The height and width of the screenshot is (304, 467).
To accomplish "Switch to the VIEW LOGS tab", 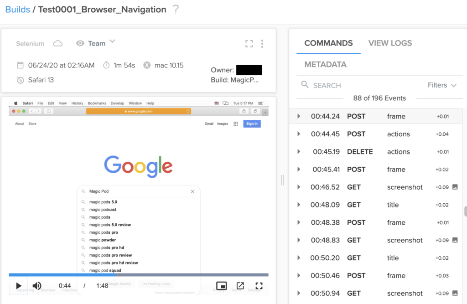I will (390, 43).
